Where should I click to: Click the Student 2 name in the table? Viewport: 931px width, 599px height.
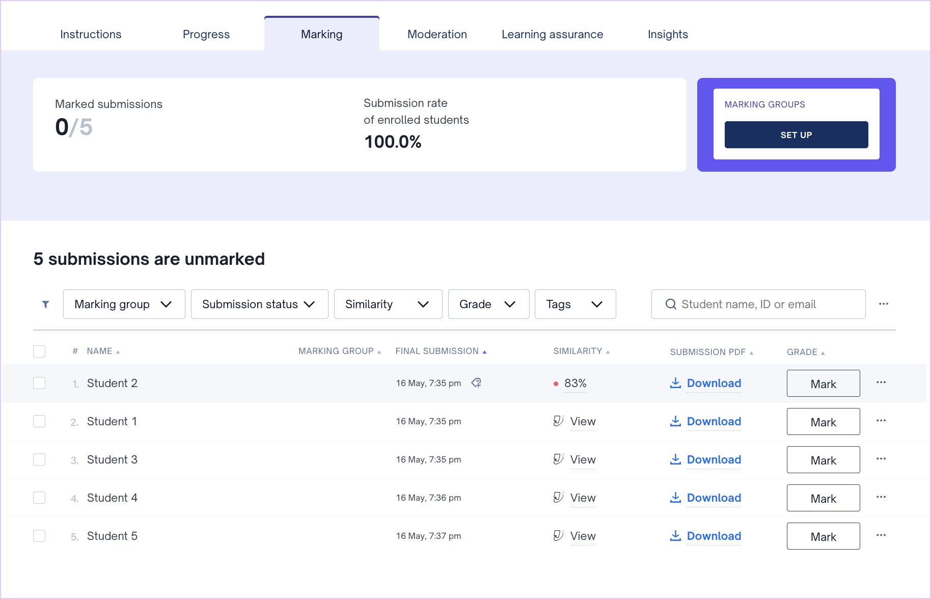112,383
